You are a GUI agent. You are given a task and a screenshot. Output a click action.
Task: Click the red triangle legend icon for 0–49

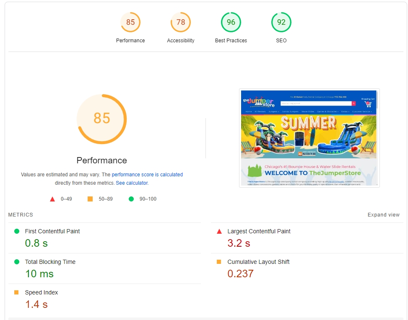[52, 199]
